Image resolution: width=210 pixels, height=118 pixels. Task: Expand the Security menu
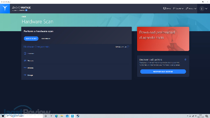click(178, 8)
